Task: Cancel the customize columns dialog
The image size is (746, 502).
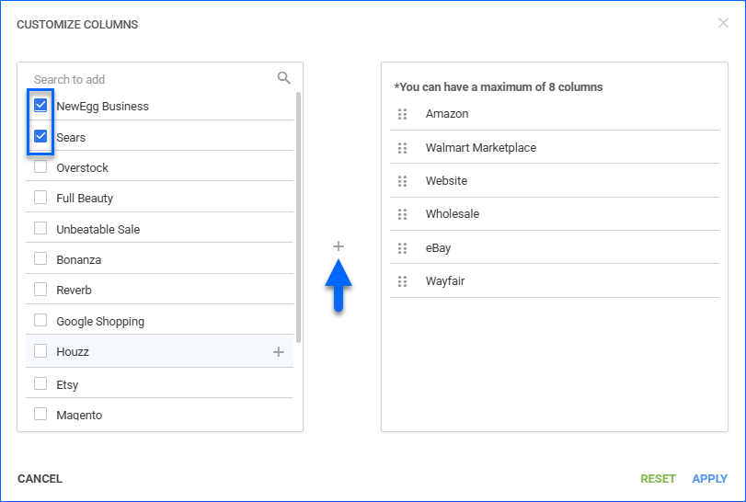Action: point(40,479)
